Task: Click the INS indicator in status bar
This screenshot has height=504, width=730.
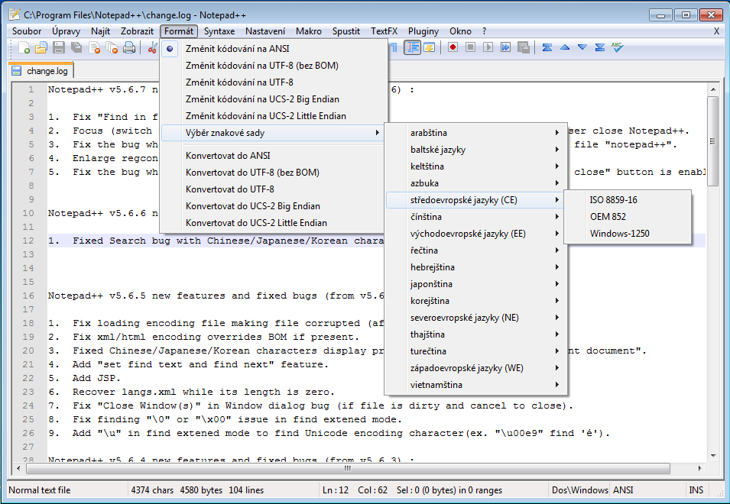Action: (x=696, y=490)
